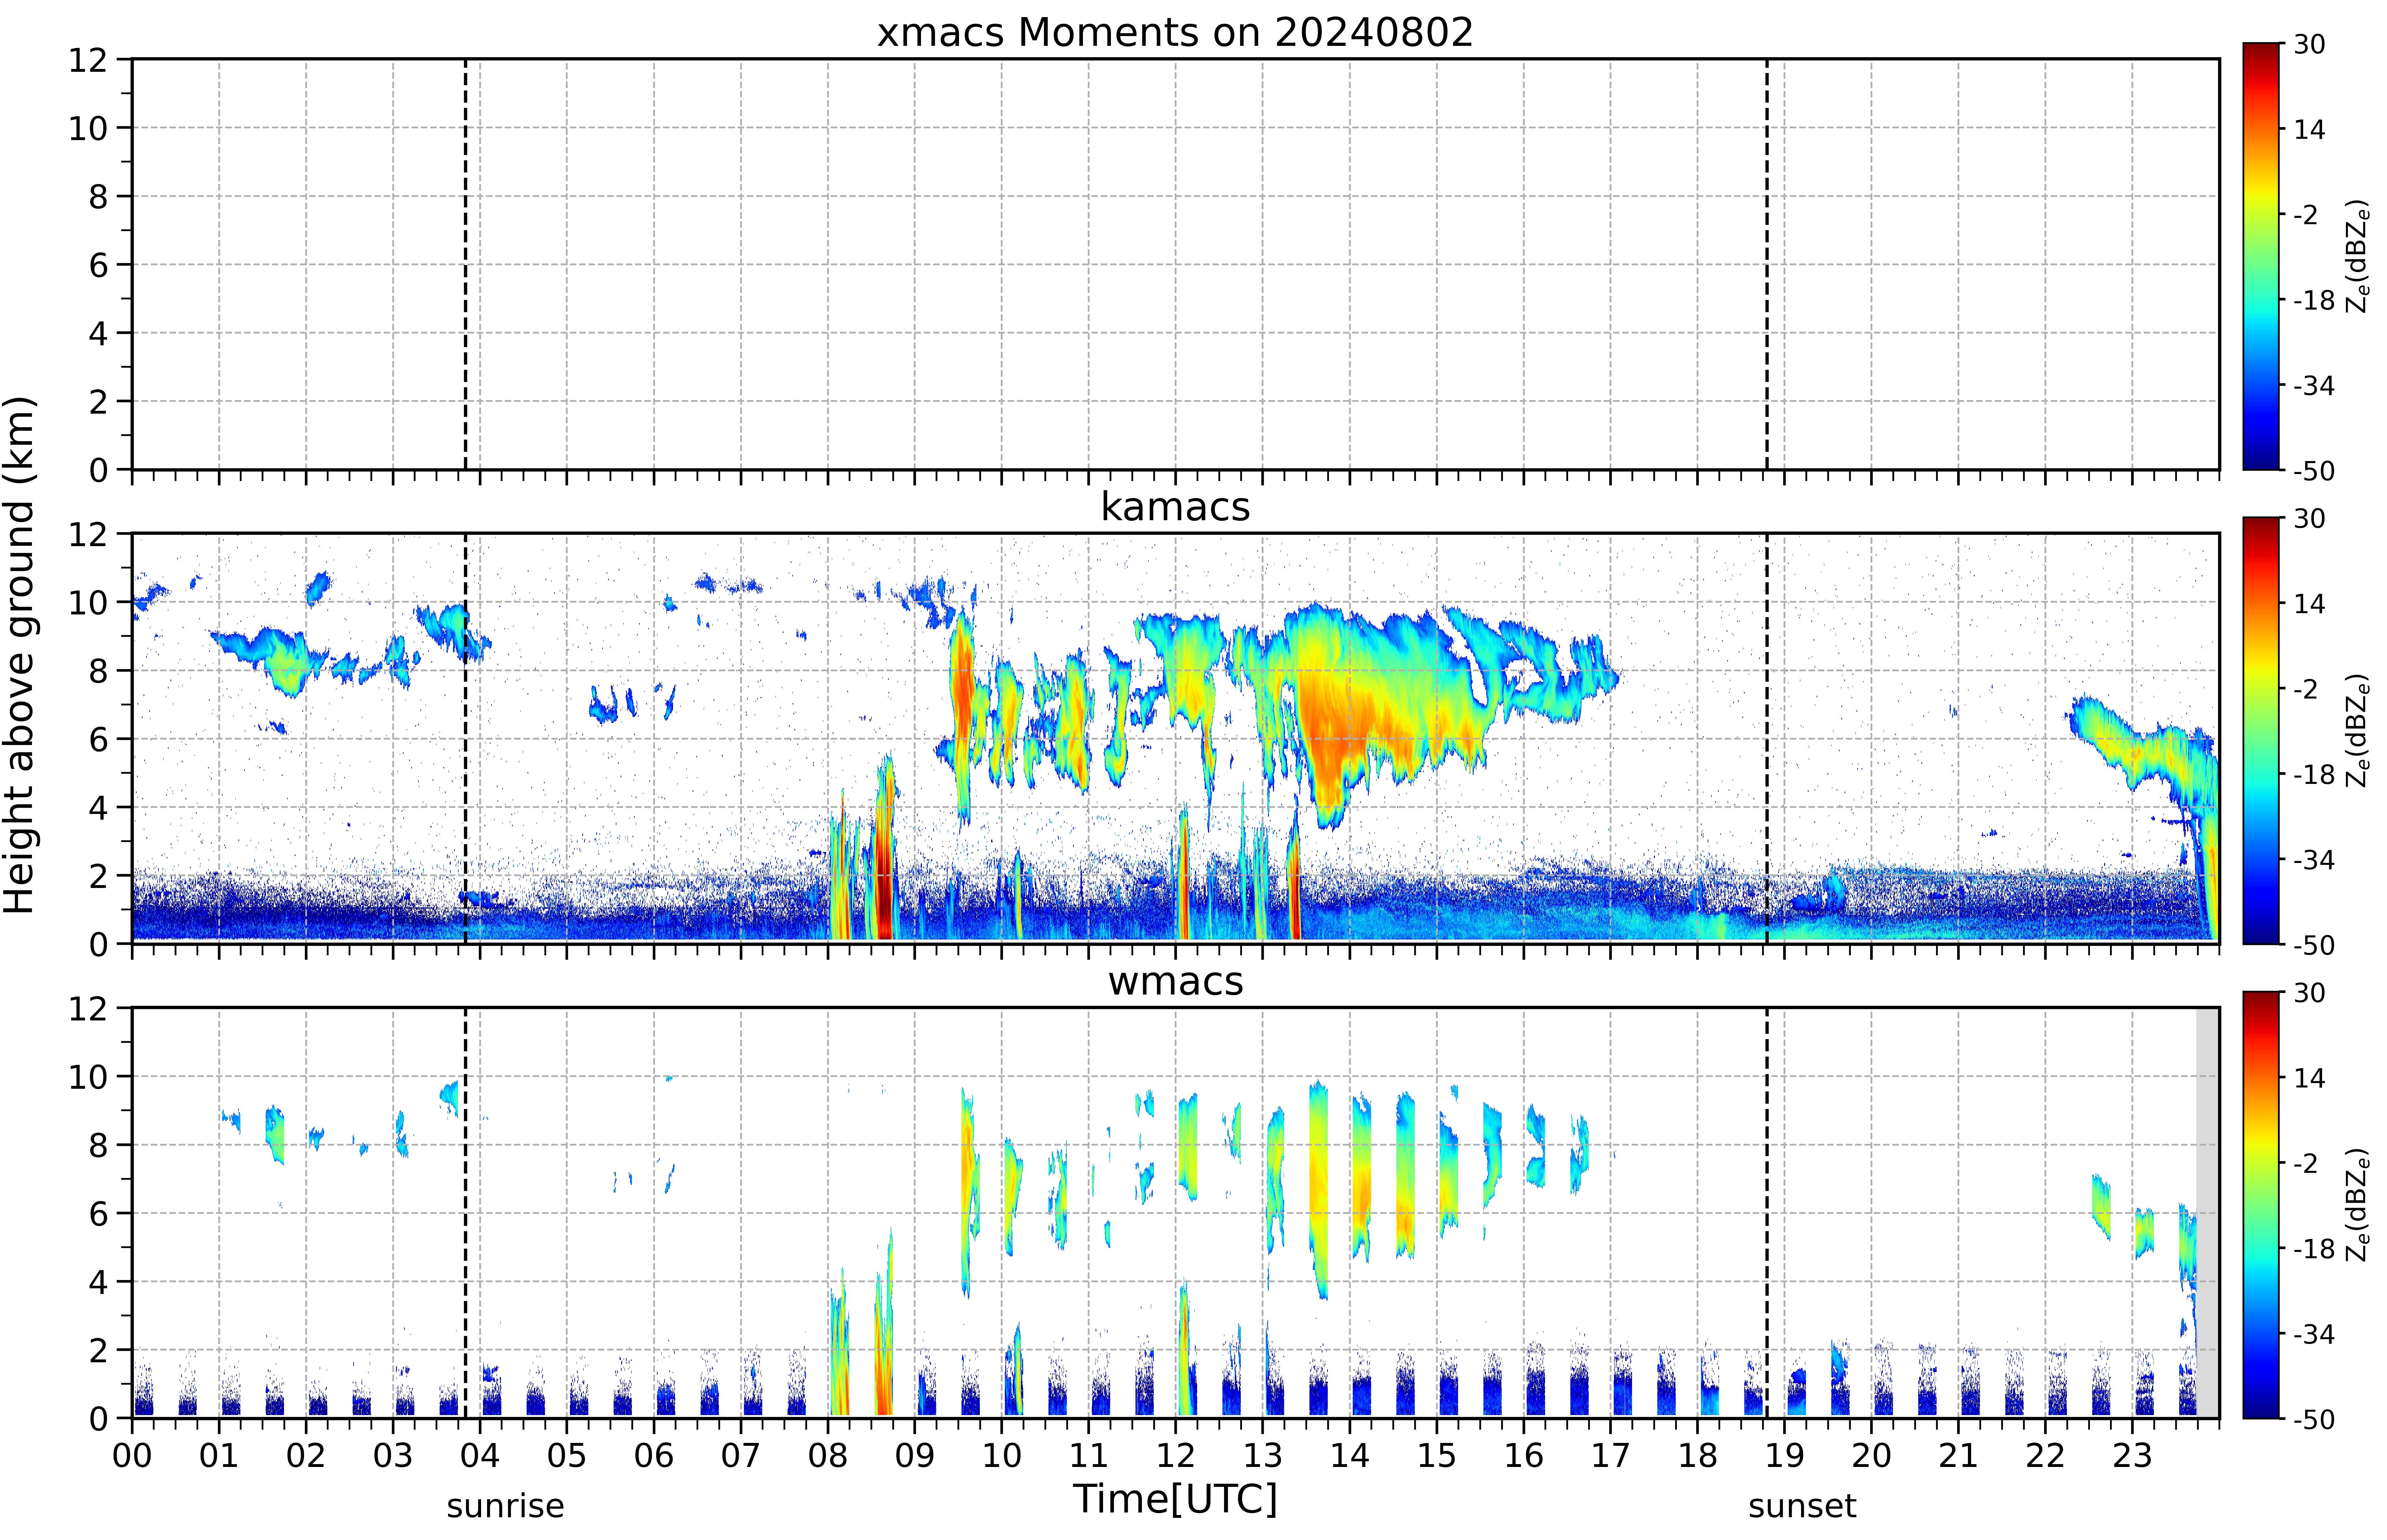
Task: Click the sunset dashed line in wmacs panel
Action: click(1767, 1212)
